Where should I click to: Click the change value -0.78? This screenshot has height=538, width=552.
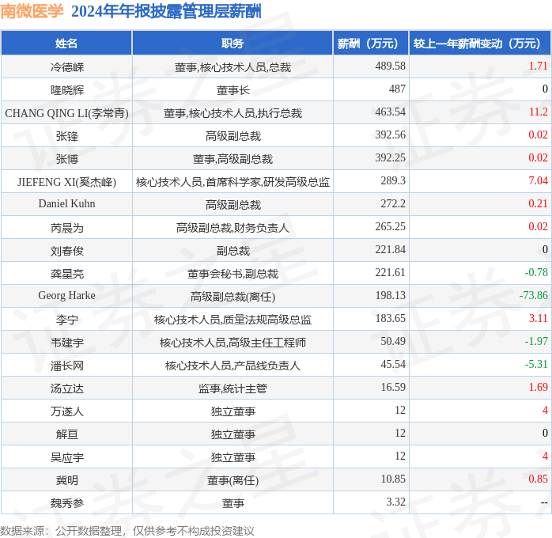pyautogui.click(x=536, y=272)
